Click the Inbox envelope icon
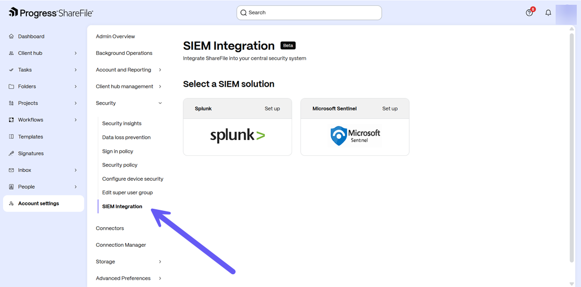581x287 pixels. click(11, 170)
